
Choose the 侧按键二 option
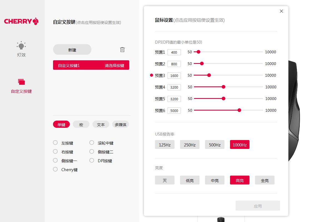(x=92, y=152)
